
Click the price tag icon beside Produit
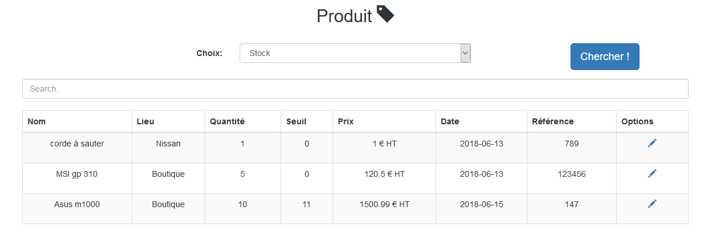pos(385,14)
